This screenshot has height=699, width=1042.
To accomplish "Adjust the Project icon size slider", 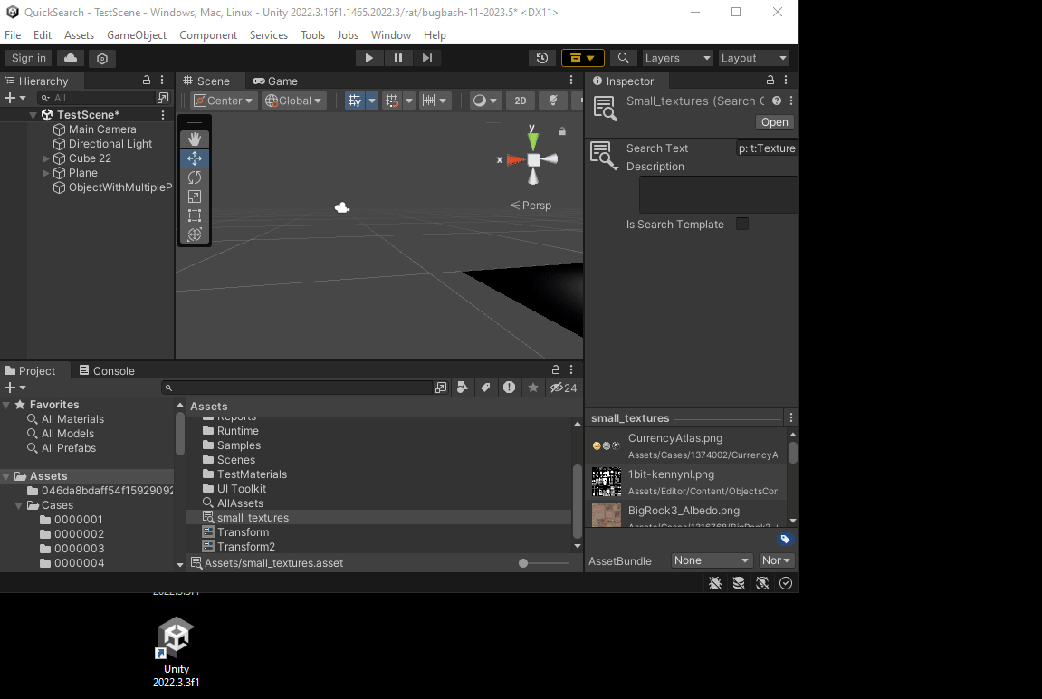I will [524, 563].
